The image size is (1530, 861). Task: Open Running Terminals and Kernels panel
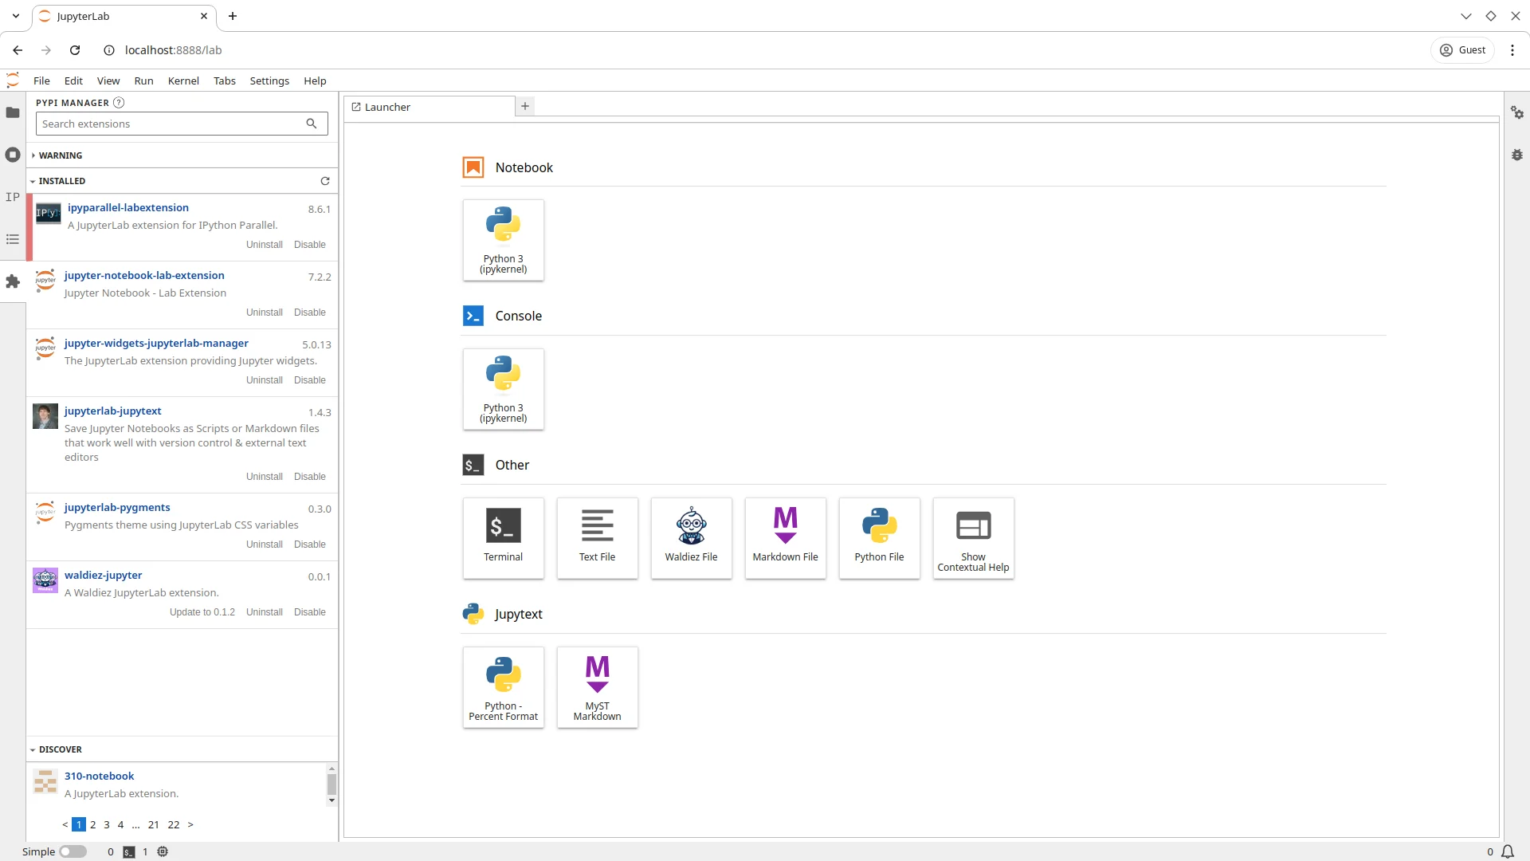point(13,155)
